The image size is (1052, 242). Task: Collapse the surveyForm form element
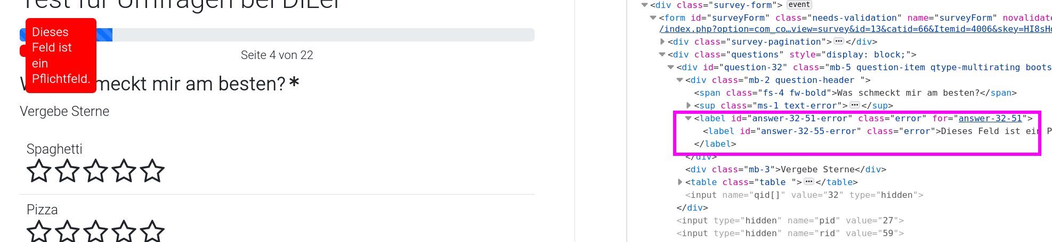[653, 18]
